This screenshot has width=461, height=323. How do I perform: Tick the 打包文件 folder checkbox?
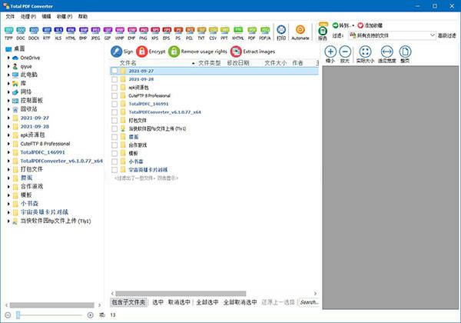tap(114, 120)
